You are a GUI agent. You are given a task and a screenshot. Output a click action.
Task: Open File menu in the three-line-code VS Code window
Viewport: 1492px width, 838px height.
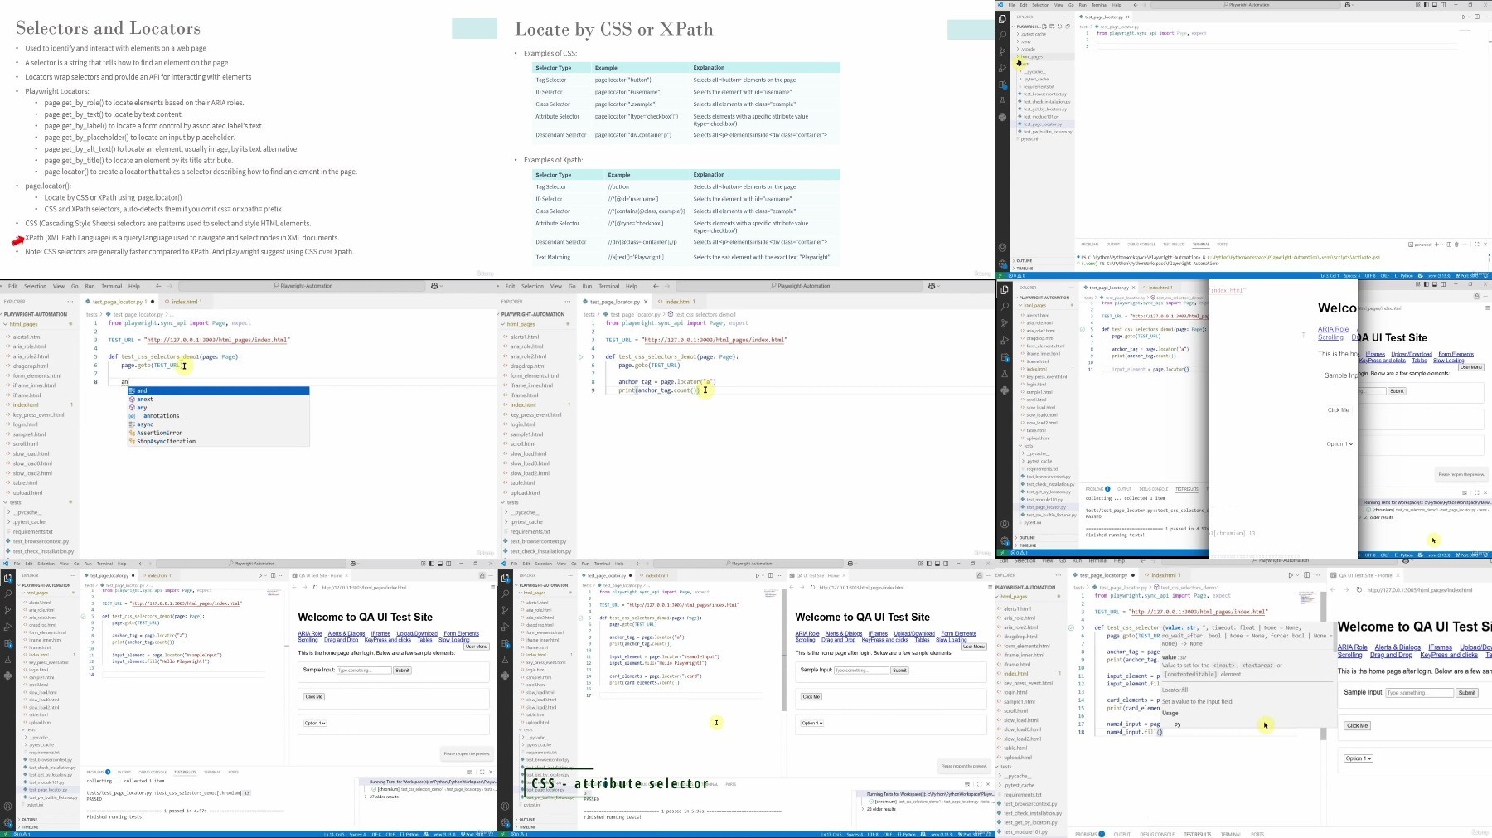point(1011,5)
